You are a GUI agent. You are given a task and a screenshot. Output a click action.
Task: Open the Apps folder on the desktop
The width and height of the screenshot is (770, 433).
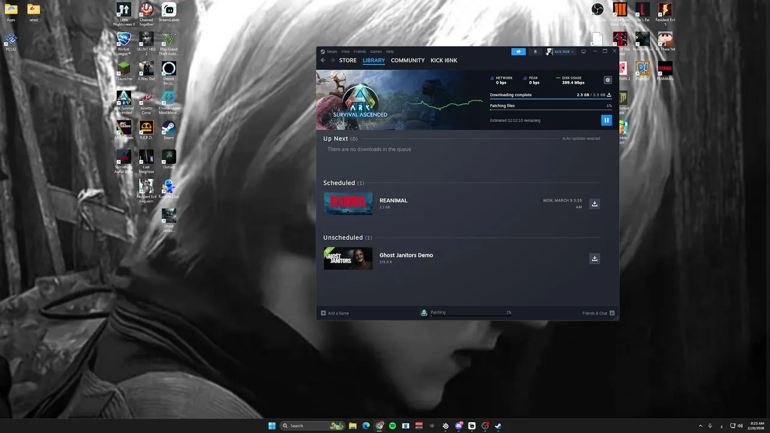click(11, 13)
